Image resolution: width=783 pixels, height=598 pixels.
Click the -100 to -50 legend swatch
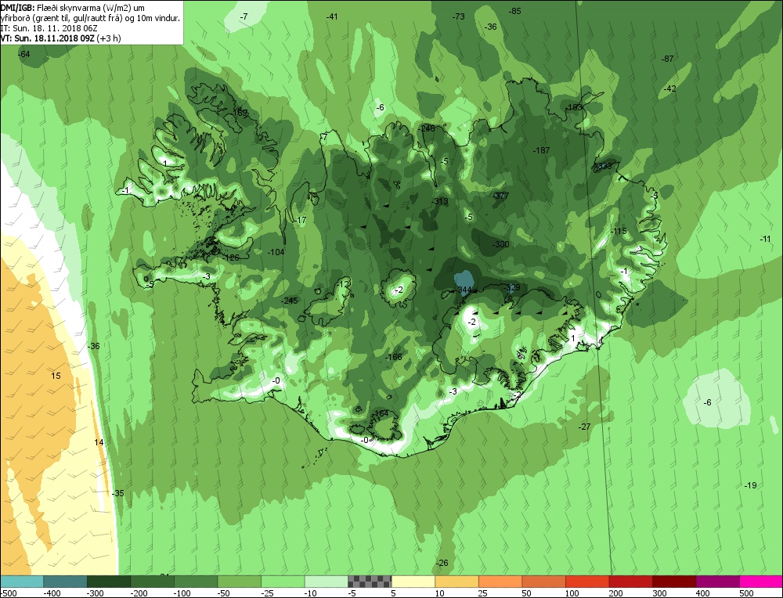point(196,582)
